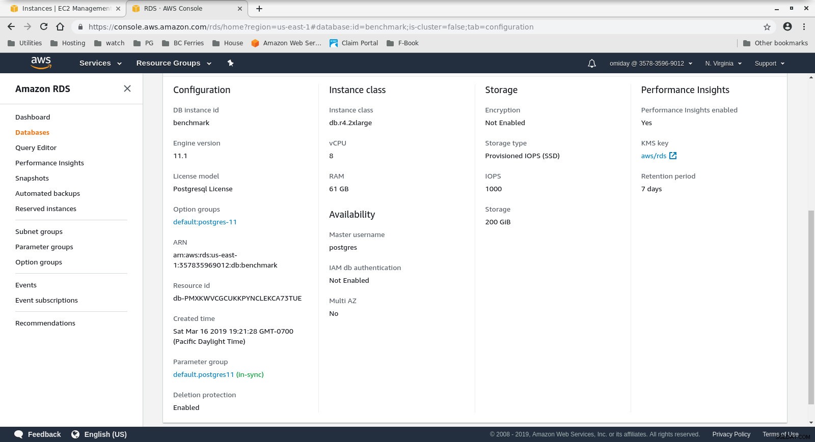Open Chrome three-dot menu
The width and height of the screenshot is (815, 442).
804,26
